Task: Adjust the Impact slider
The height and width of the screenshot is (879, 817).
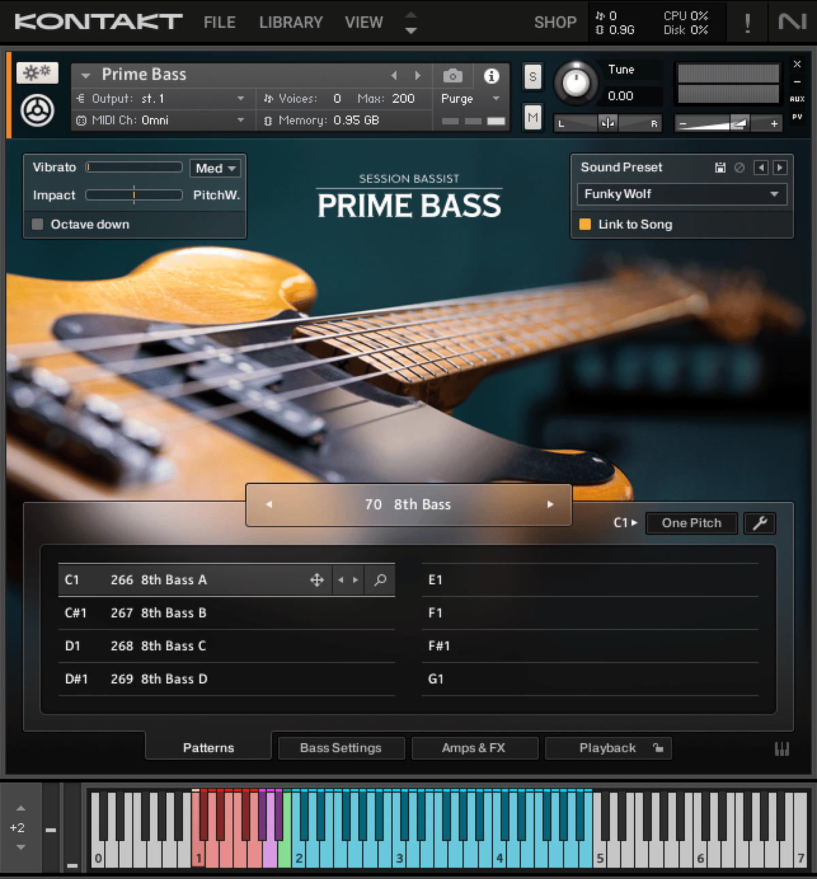Action: [x=134, y=195]
